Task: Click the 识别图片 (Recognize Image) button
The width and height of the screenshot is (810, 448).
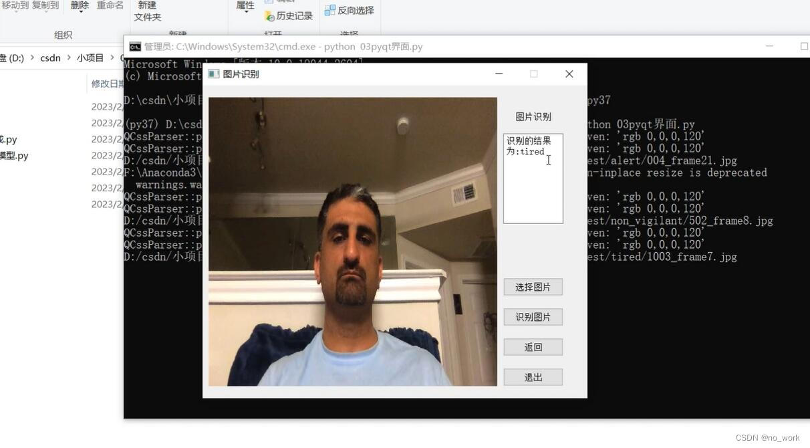Action: click(533, 316)
